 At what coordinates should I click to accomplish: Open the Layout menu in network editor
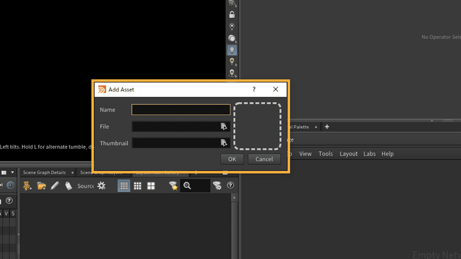pos(349,154)
